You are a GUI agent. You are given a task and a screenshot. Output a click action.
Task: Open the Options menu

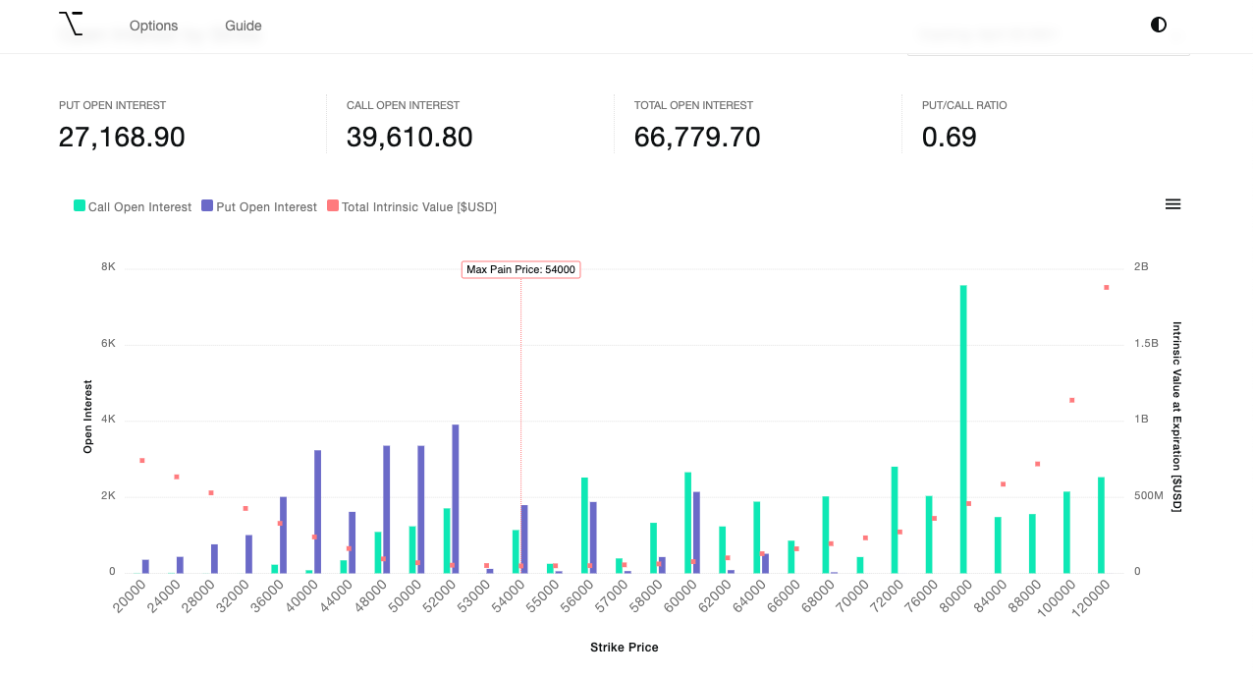(x=153, y=26)
